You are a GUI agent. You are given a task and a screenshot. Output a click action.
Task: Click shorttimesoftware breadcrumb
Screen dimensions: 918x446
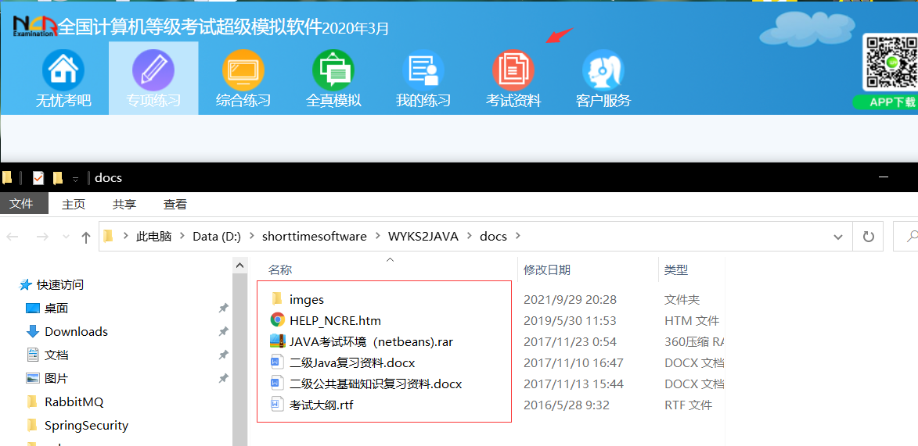tap(315, 237)
